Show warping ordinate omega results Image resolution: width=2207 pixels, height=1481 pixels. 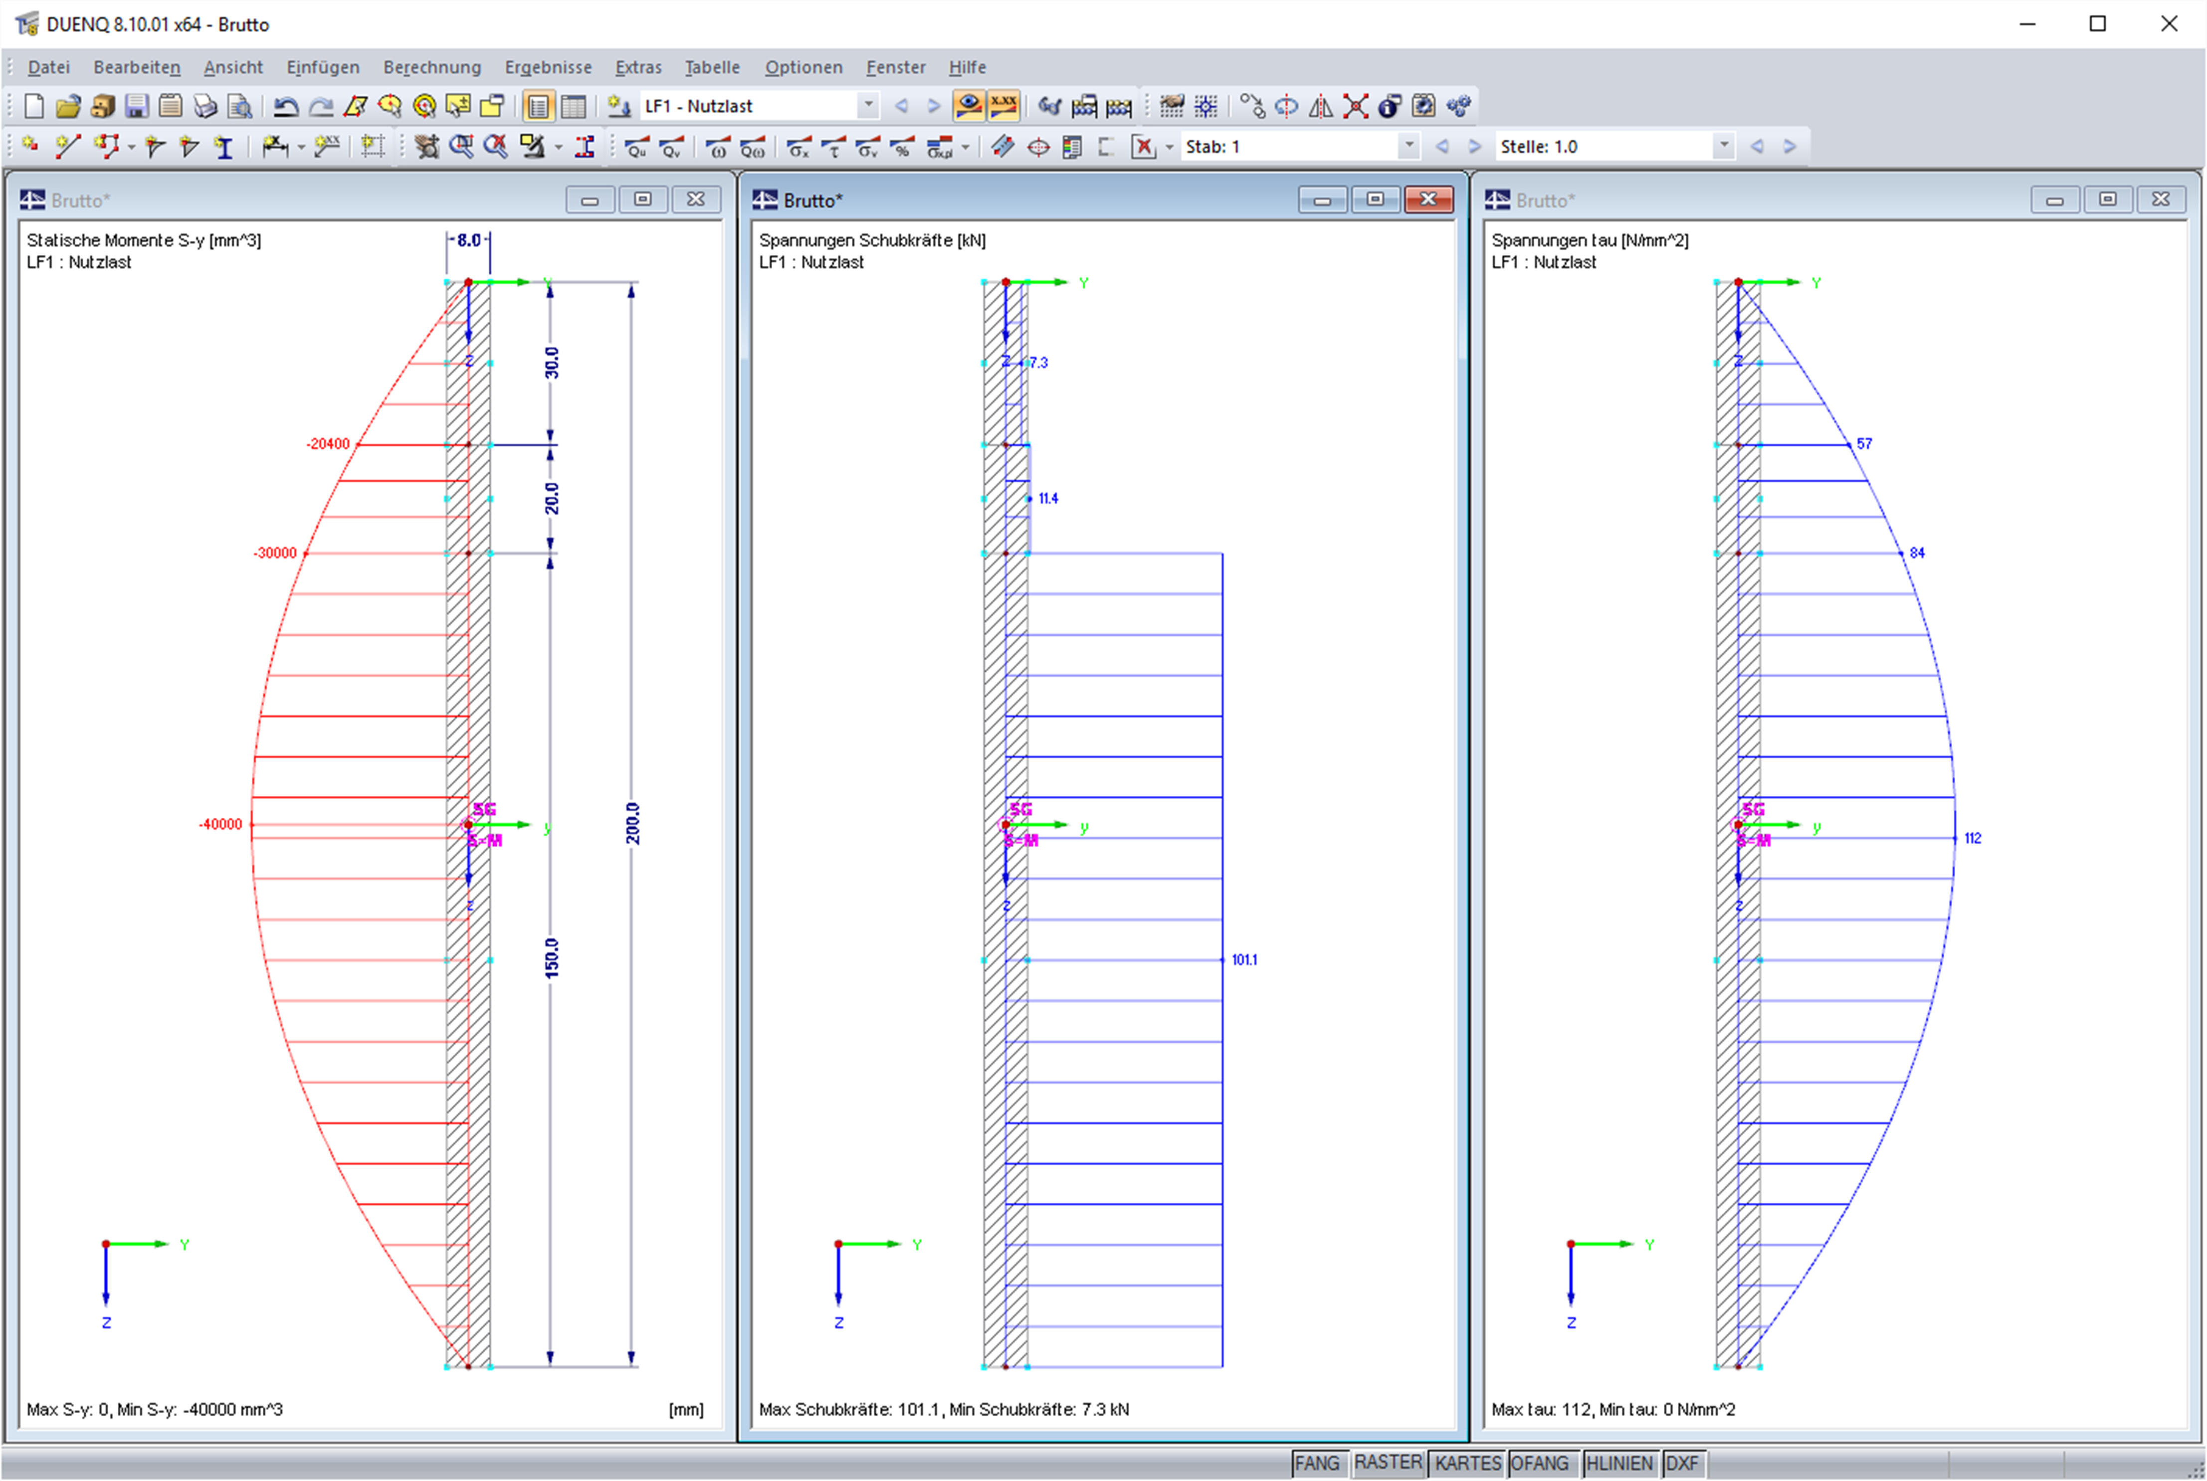coord(719,147)
